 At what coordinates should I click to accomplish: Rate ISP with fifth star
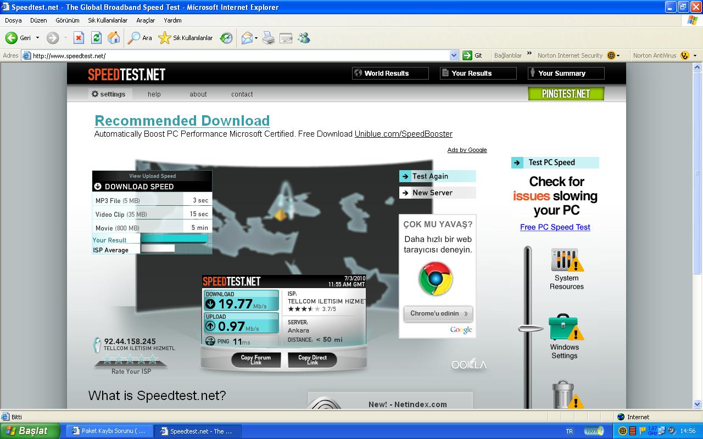pos(153,359)
